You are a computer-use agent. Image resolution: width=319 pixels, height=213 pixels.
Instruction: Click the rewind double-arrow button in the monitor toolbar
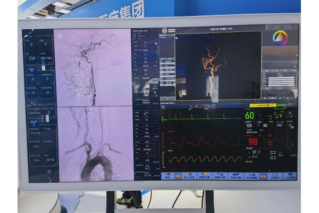click(x=178, y=176)
